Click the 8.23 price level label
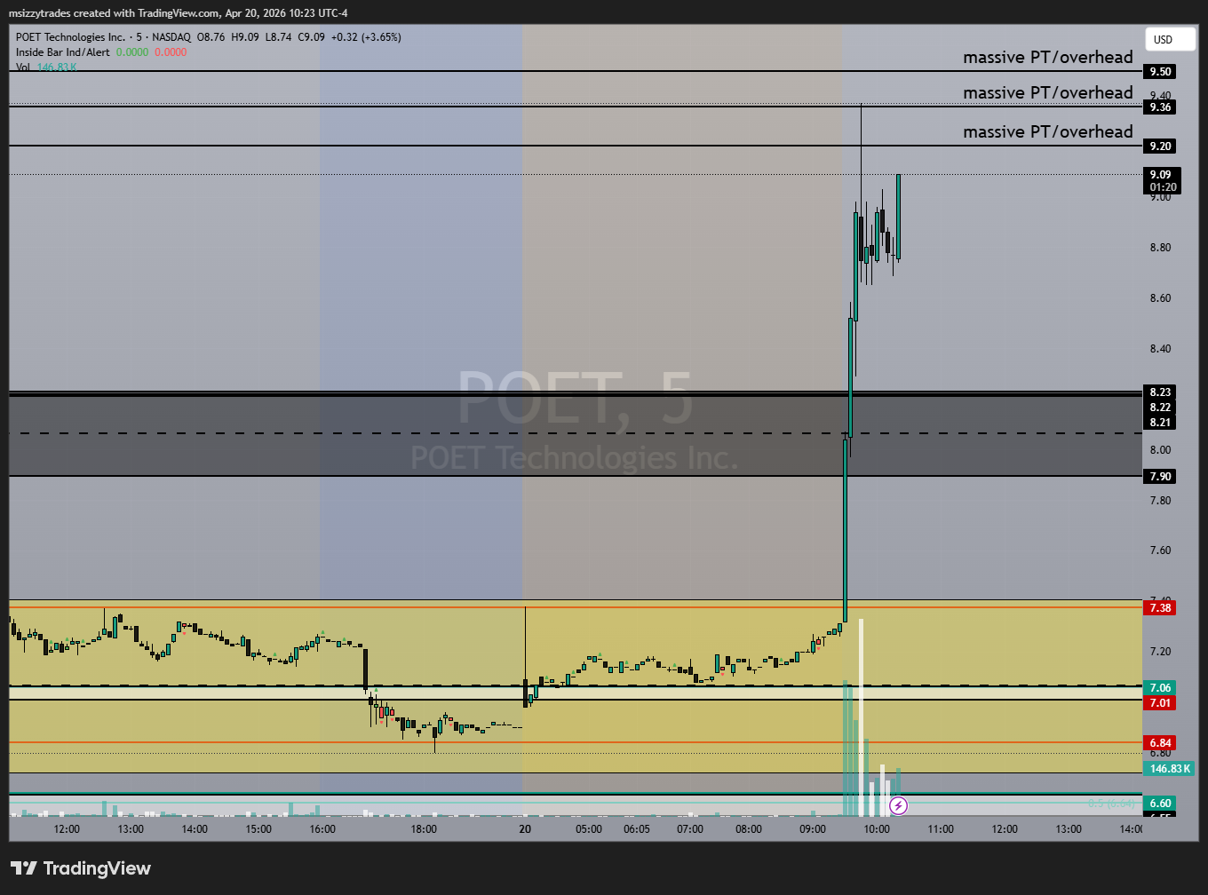Viewport: 1208px width, 895px height. (x=1161, y=392)
